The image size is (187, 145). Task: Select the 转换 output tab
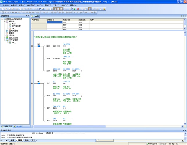point(27,140)
